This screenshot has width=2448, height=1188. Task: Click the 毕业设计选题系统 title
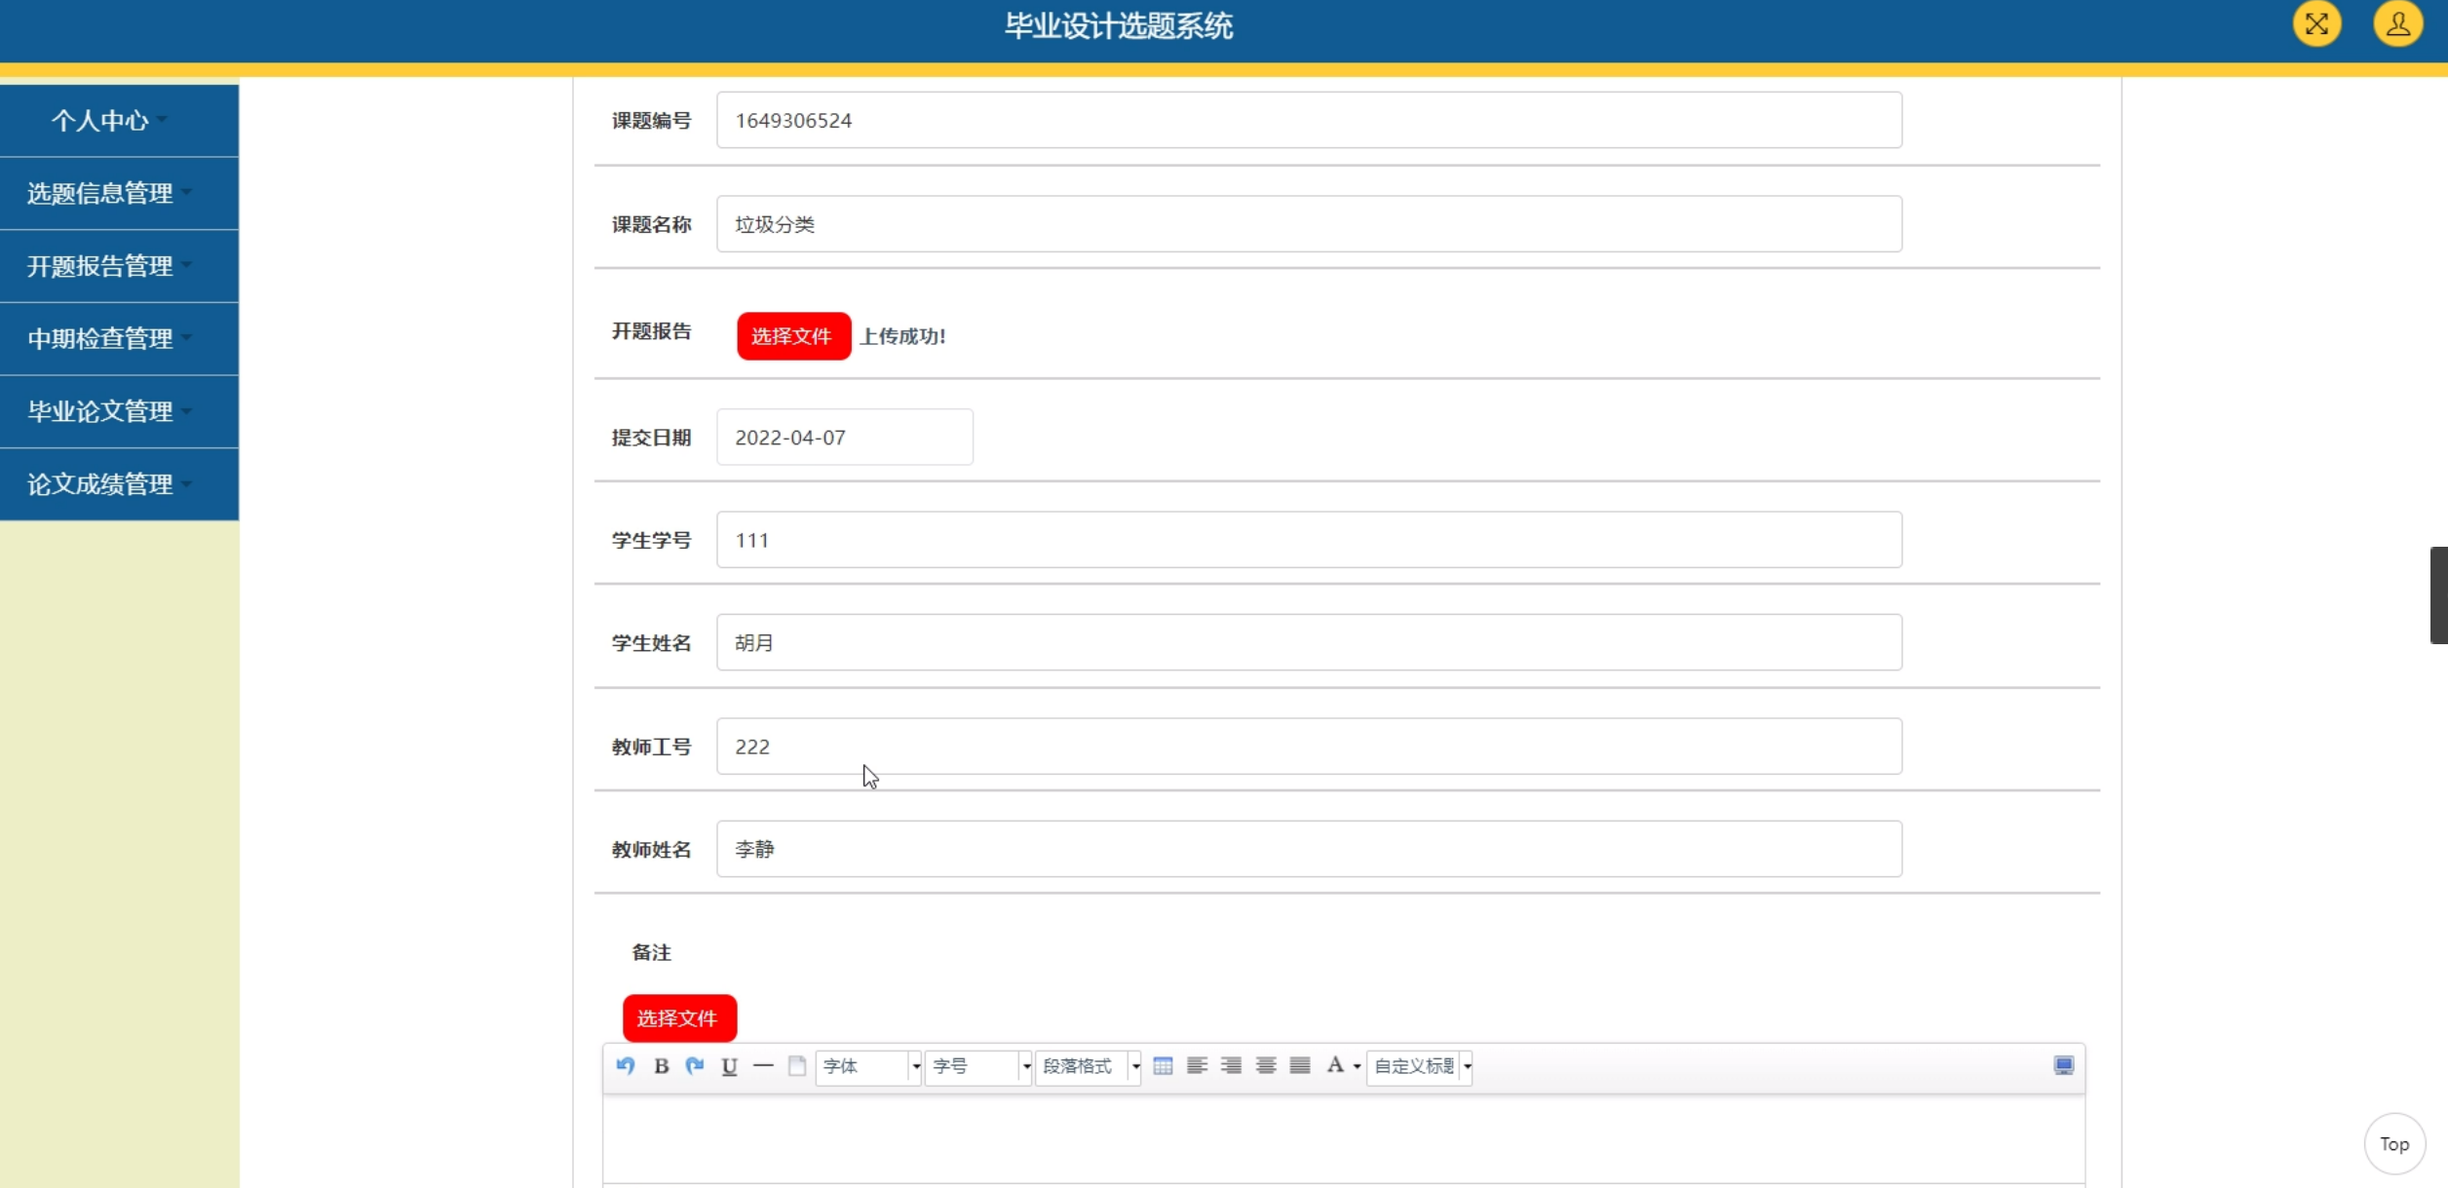coord(1119,26)
